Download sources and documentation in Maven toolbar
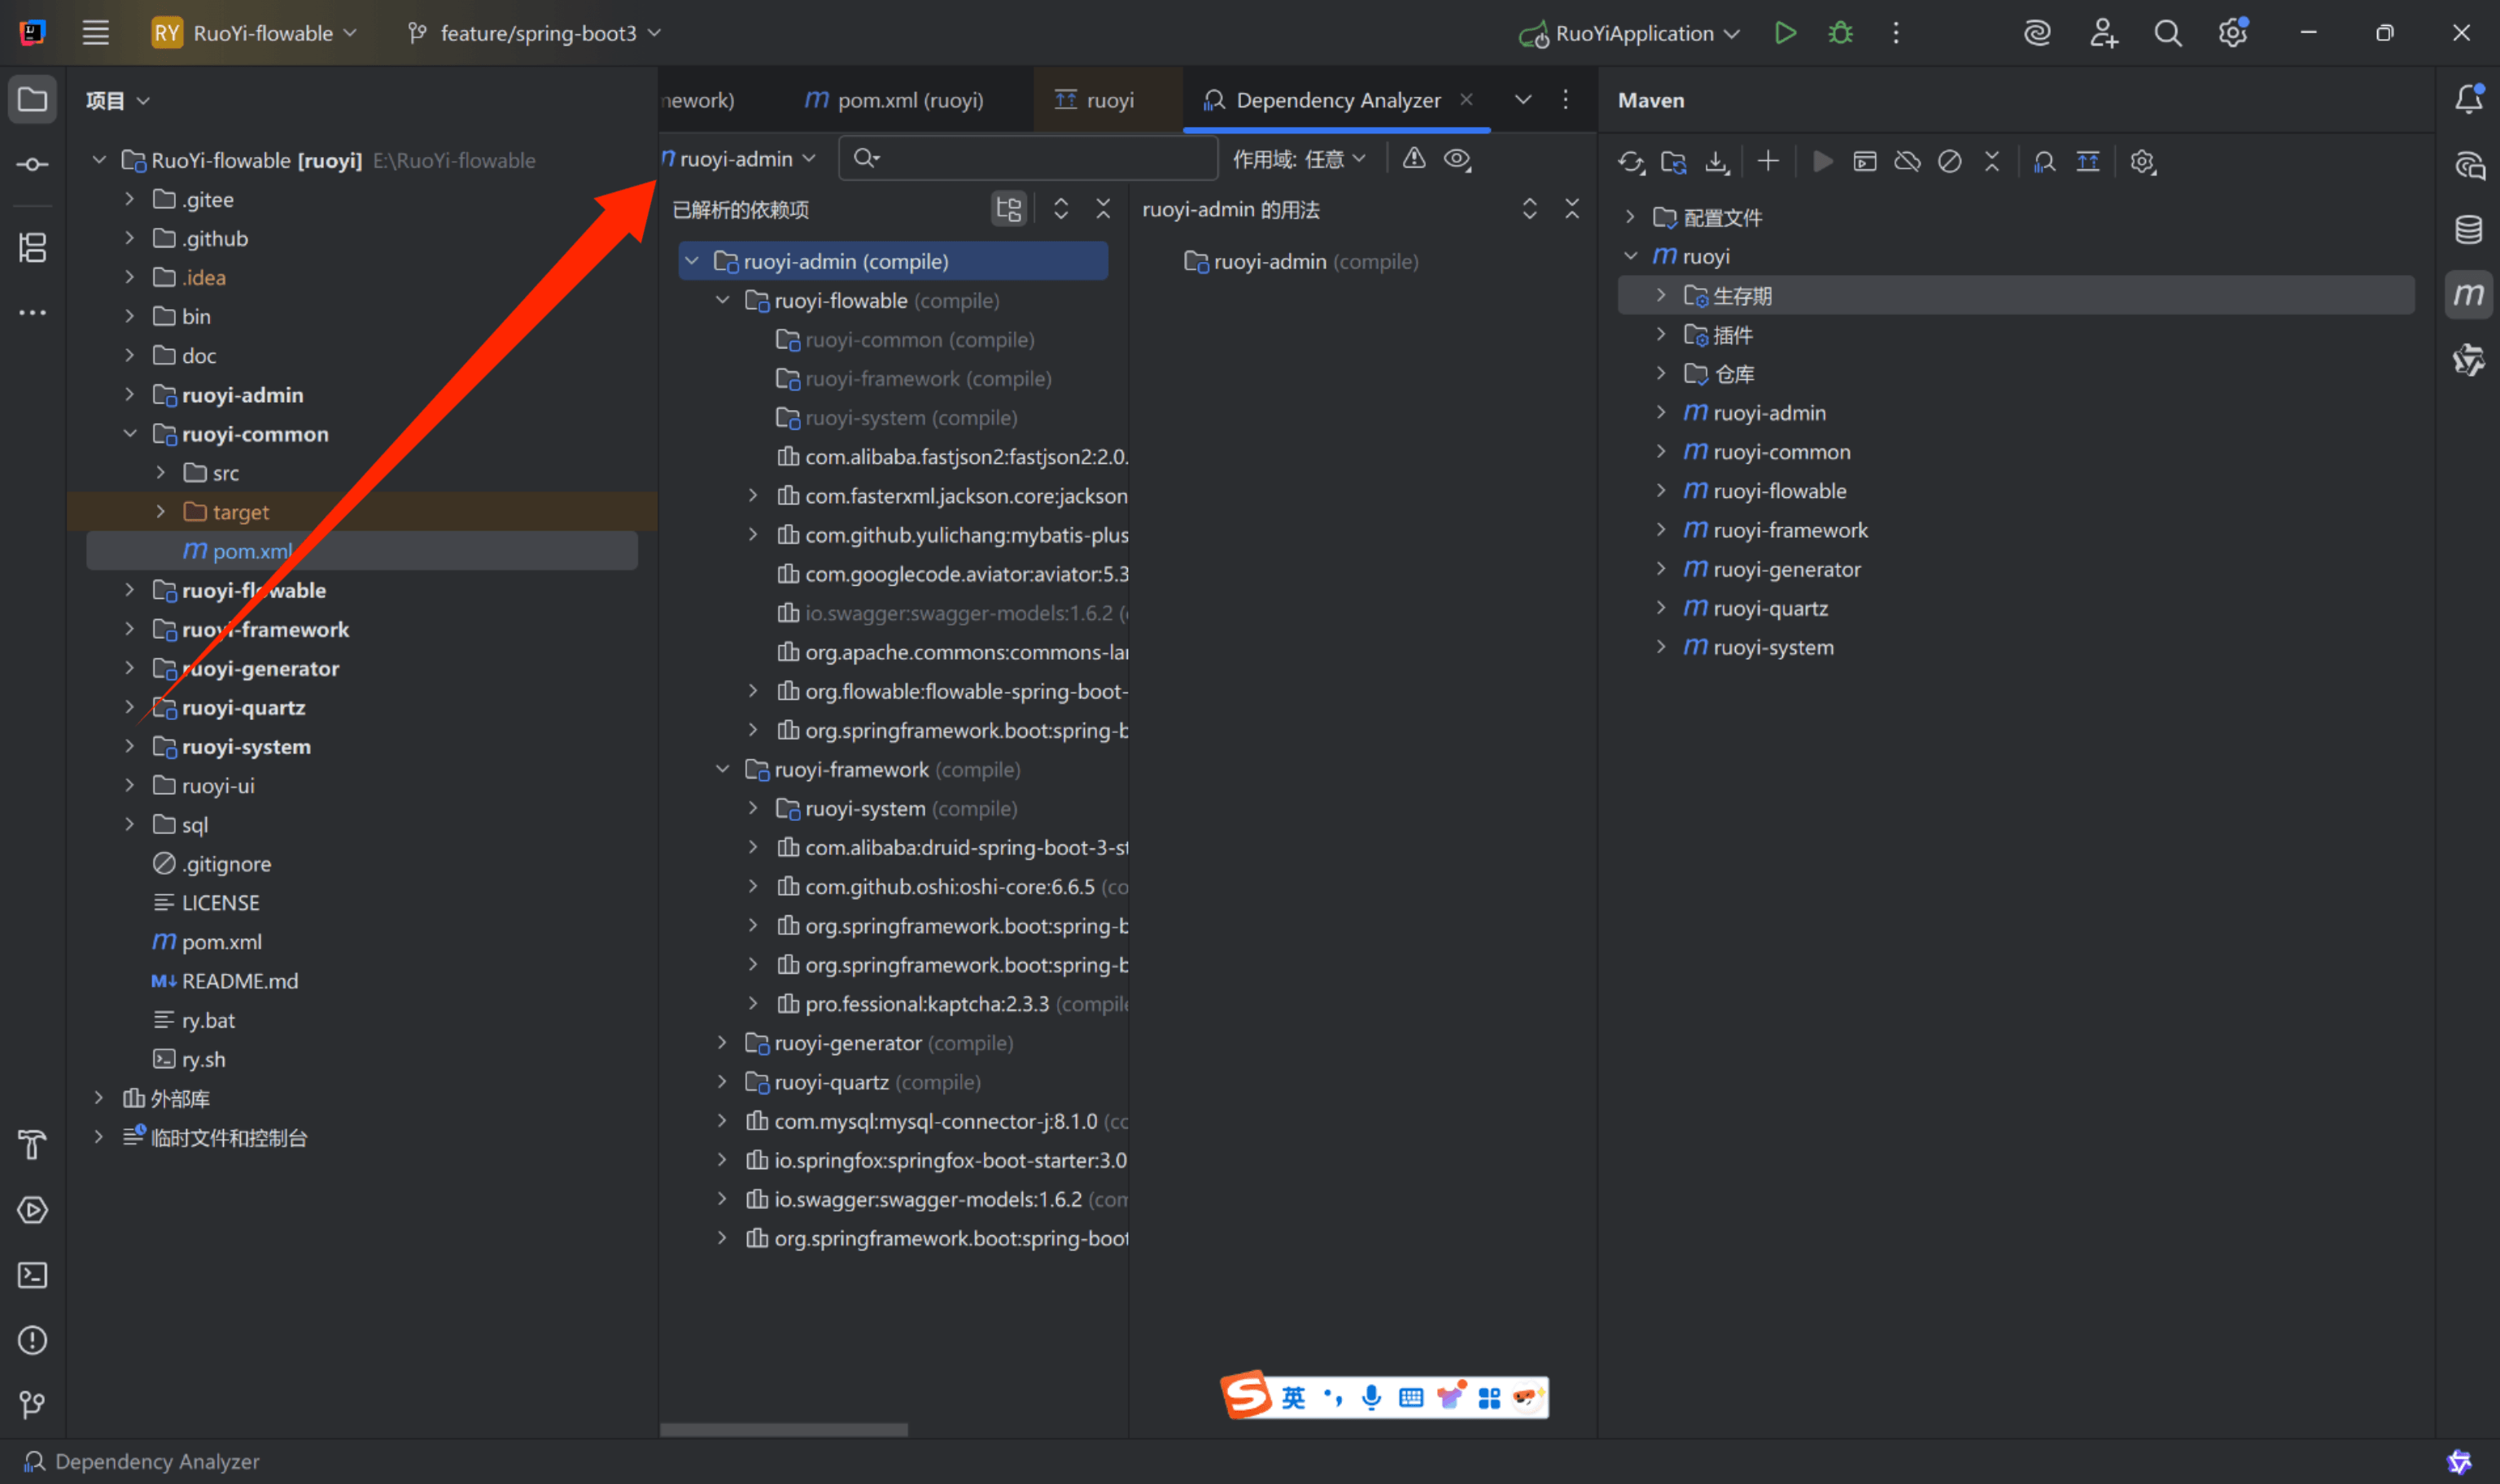 (1717, 162)
